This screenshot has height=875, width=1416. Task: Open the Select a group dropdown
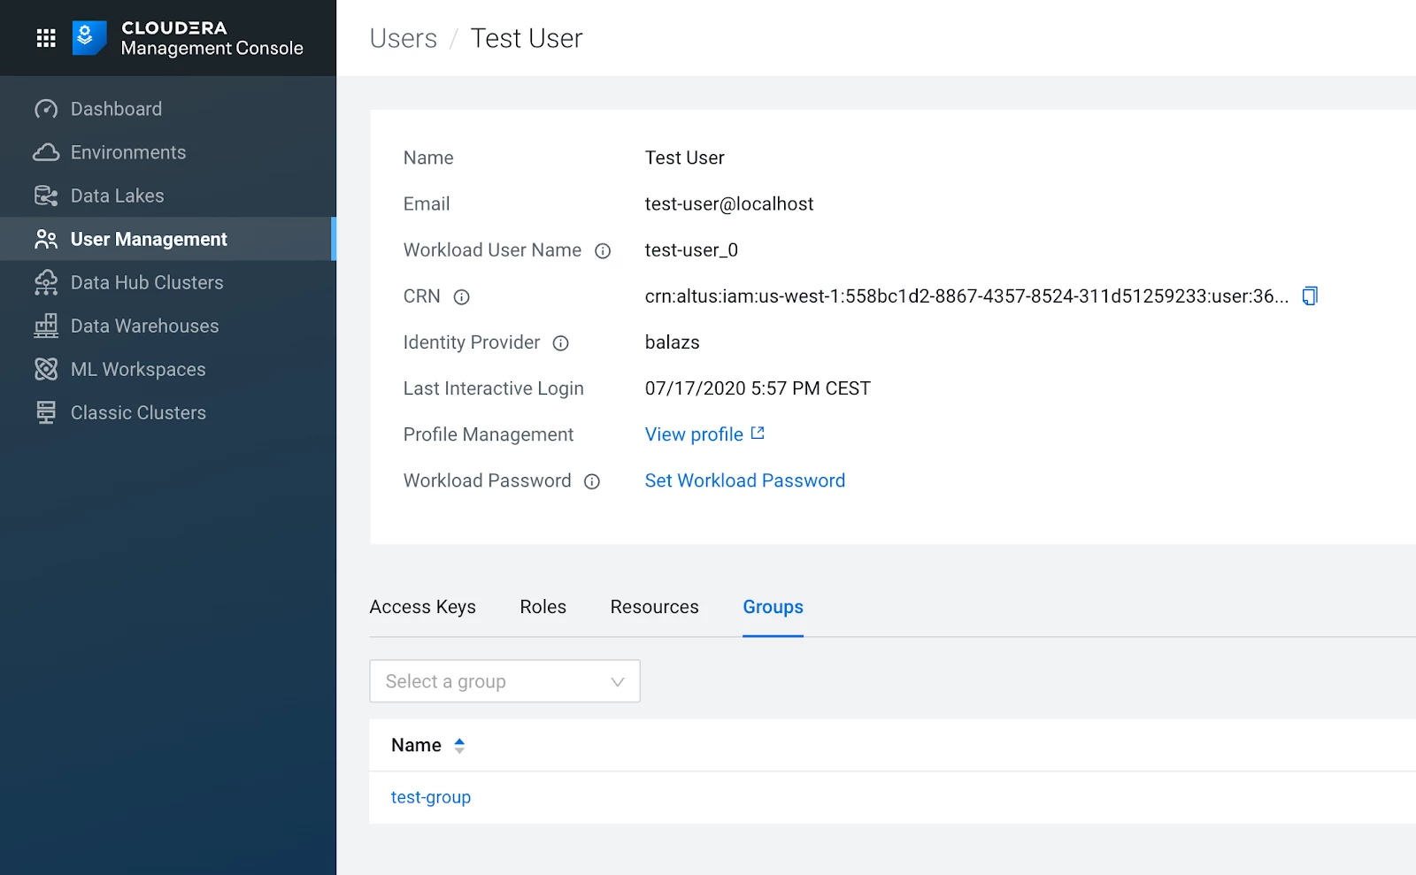point(504,681)
